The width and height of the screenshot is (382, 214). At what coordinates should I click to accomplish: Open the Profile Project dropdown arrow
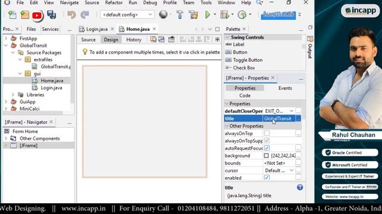point(250,14)
